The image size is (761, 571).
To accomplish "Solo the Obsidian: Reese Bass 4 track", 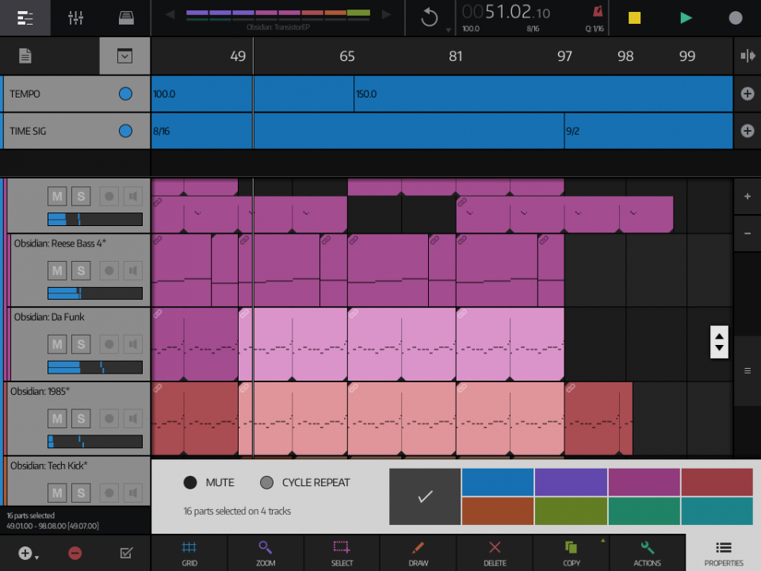I will [82, 270].
